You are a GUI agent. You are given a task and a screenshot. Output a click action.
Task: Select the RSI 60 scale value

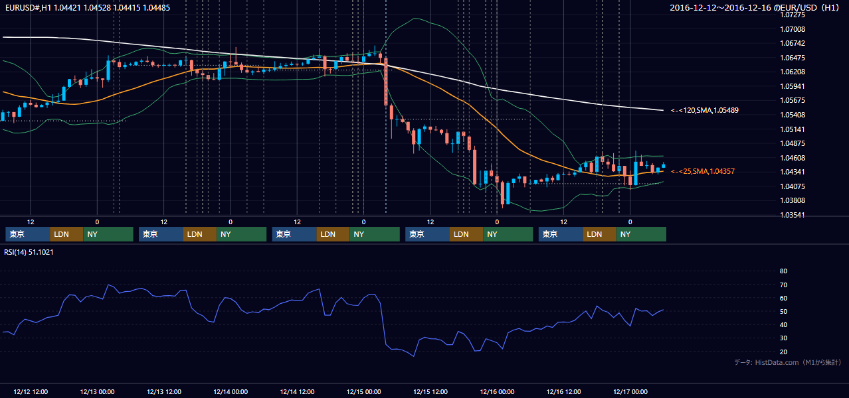(783, 298)
